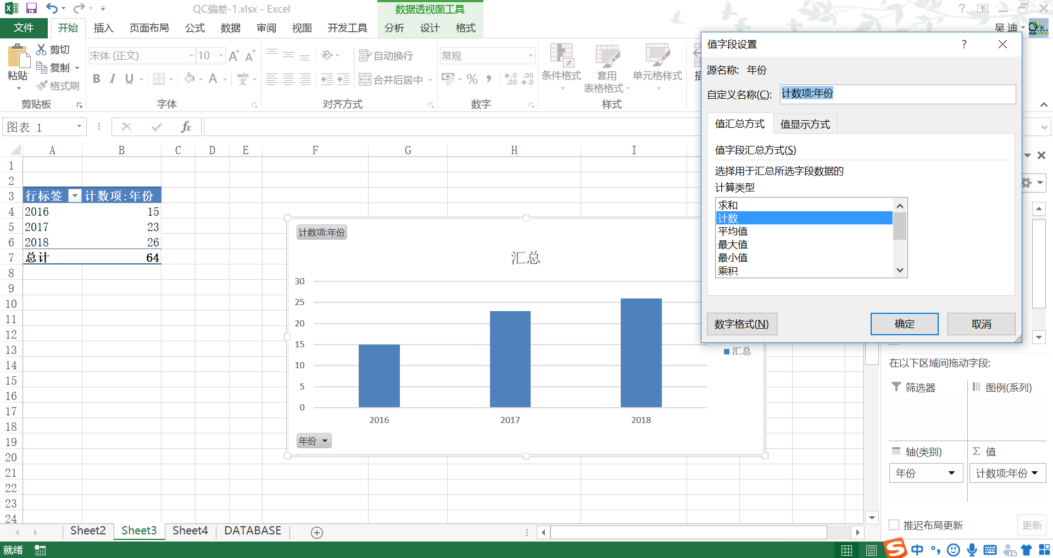Switch to the 值显示方式 tab
This screenshot has height=558, width=1053.
click(805, 125)
